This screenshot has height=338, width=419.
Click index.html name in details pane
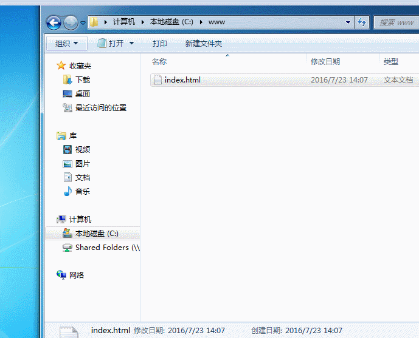coord(110,331)
